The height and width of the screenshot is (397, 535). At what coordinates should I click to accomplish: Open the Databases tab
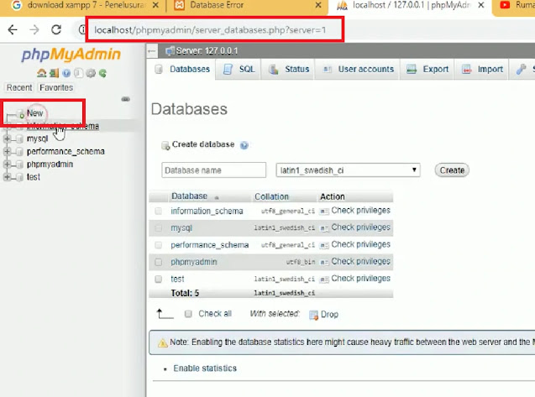click(182, 69)
